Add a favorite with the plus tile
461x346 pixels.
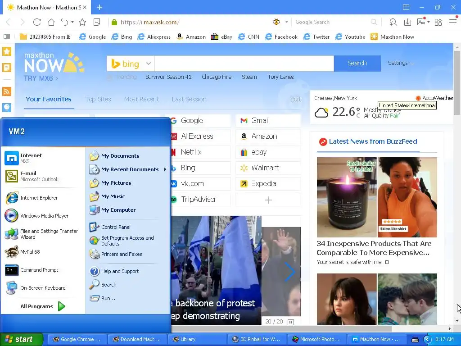pyautogui.click(x=268, y=200)
